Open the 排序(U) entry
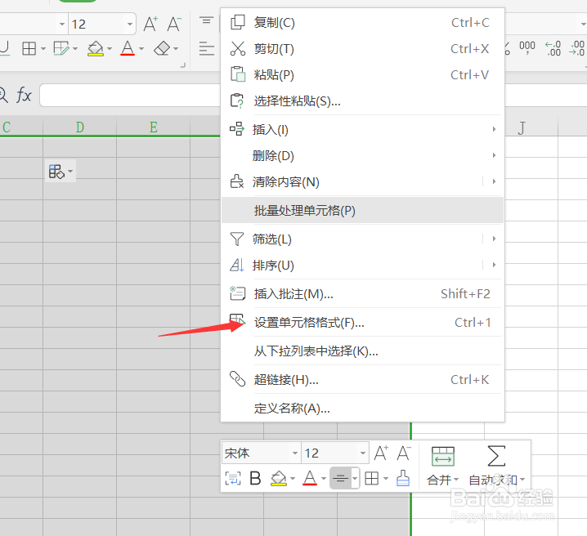587x536 pixels. pos(362,266)
